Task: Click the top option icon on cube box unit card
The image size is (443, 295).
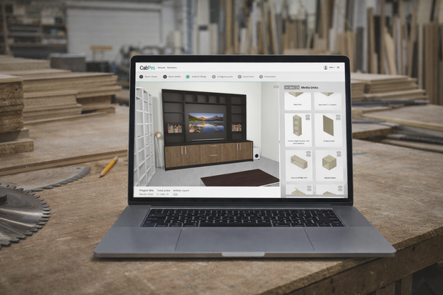Action: 339,153
